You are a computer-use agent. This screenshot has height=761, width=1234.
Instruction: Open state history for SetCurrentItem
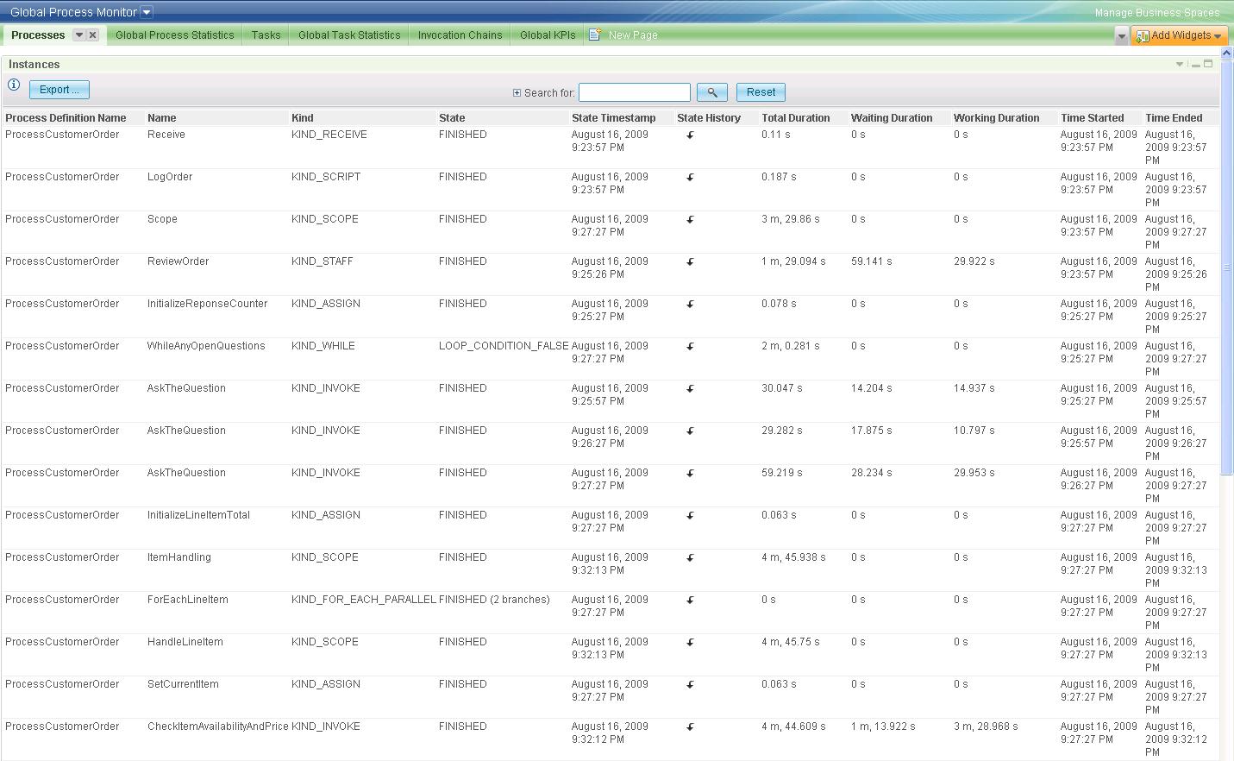pyautogui.click(x=690, y=685)
